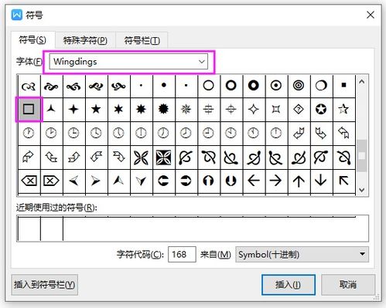Click 插入到符号栏(Y) button
This screenshot has width=386, height=308.
coord(44,285)
